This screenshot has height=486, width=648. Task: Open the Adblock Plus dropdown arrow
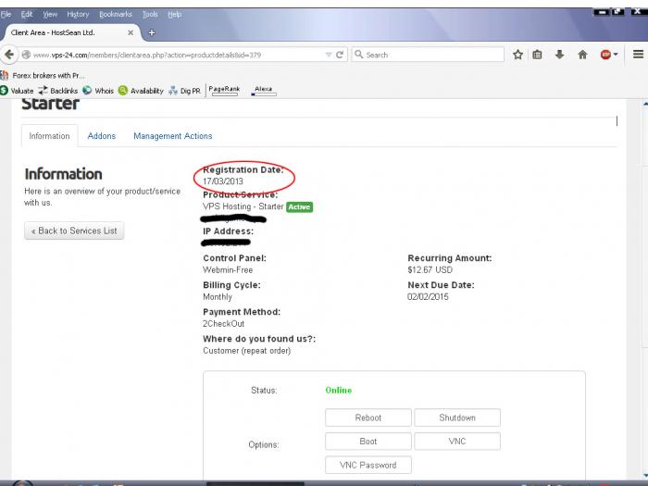[616, 55]
